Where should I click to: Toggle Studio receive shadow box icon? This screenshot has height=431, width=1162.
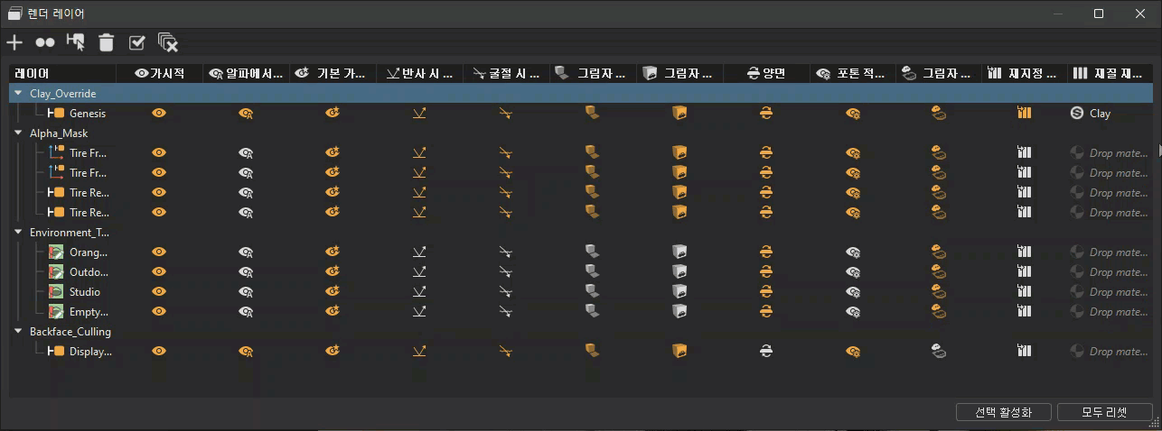679,291
